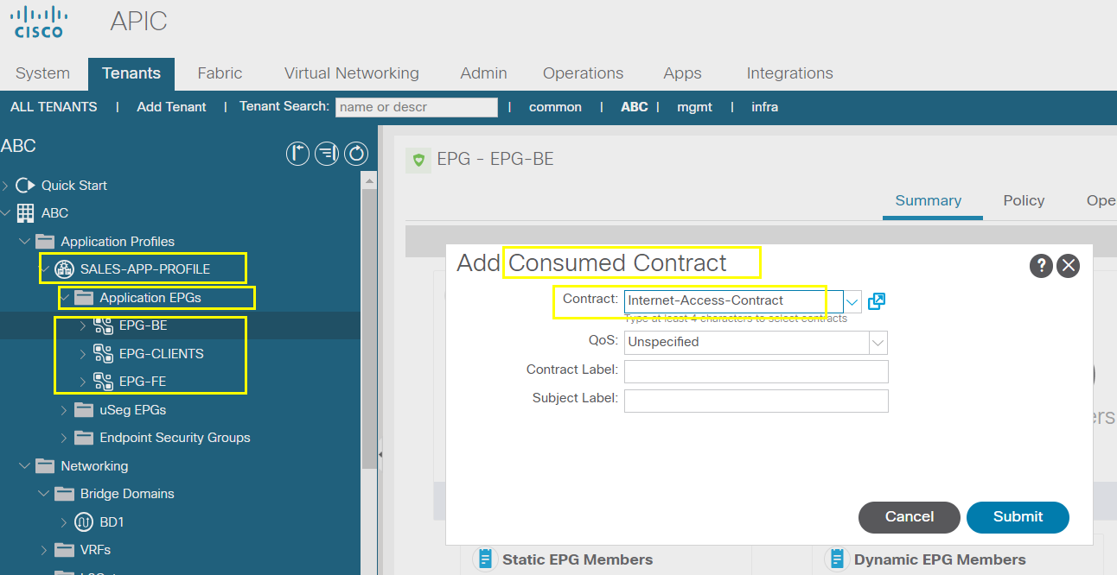Viewport: 1117px width, 575px height.
Task: Click the second round icon beside the ABC header
Action: click(327, 155)
